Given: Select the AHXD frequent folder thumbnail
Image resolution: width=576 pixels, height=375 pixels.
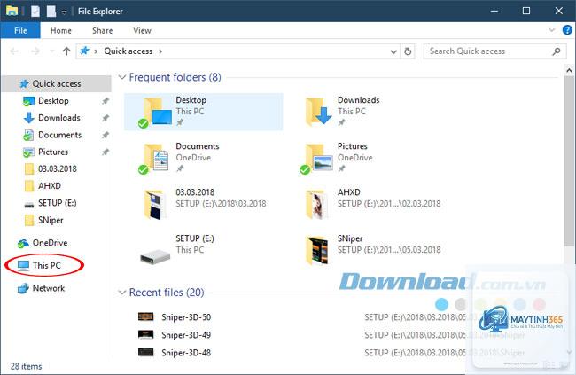Looking at the screenshot, I should [316, 205].
